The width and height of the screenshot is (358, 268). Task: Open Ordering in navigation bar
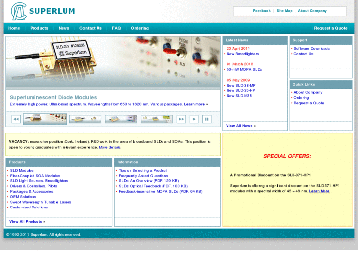point(140,28)
